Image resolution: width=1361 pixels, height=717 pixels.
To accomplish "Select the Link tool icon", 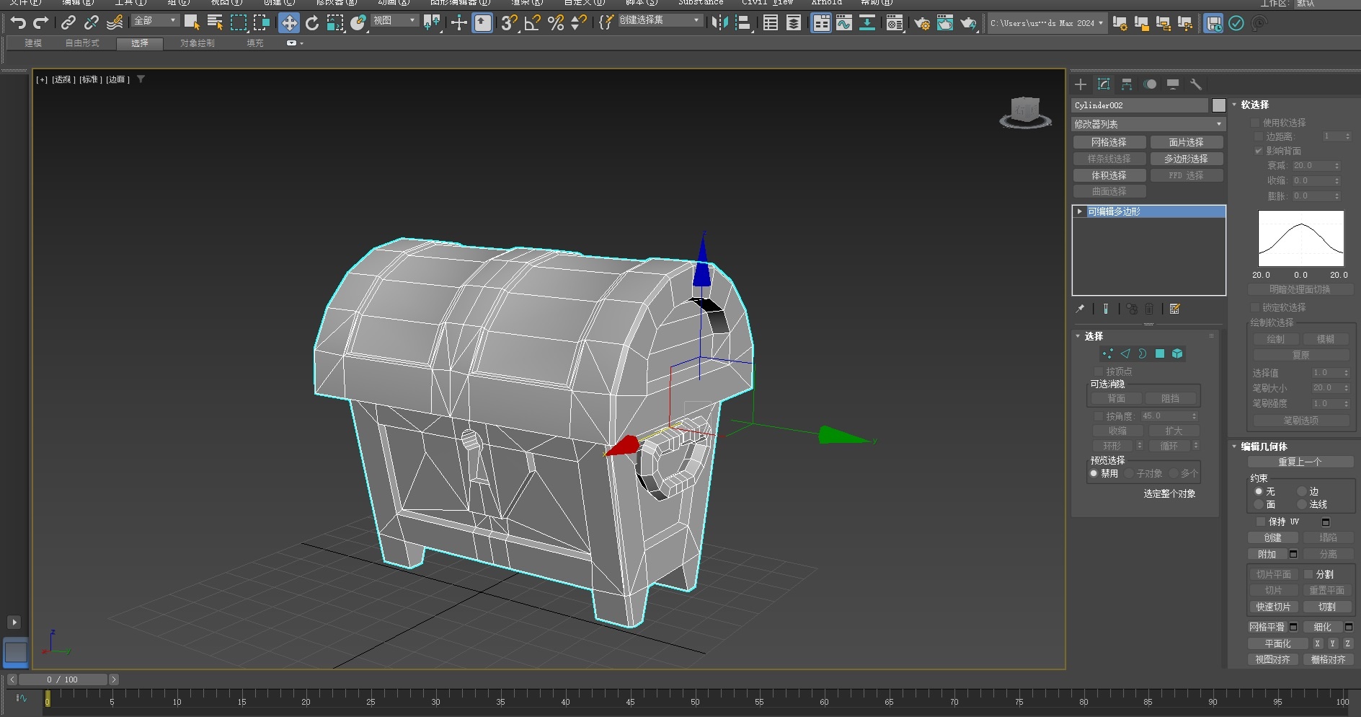I will pyautogui.click(x=68, y=23).
